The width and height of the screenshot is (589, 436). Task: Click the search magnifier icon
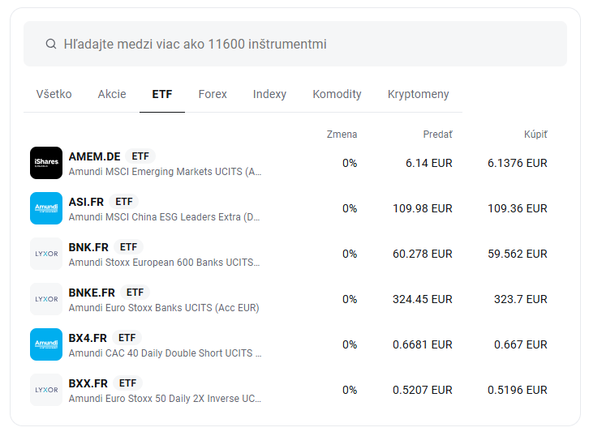pyautogui.click(x=51, y=44)
